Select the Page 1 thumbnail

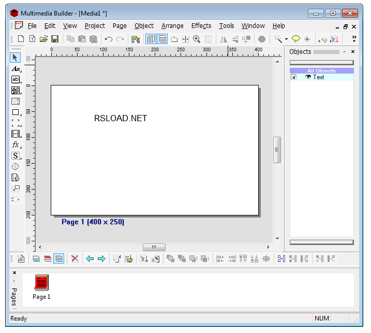[41, 287]
